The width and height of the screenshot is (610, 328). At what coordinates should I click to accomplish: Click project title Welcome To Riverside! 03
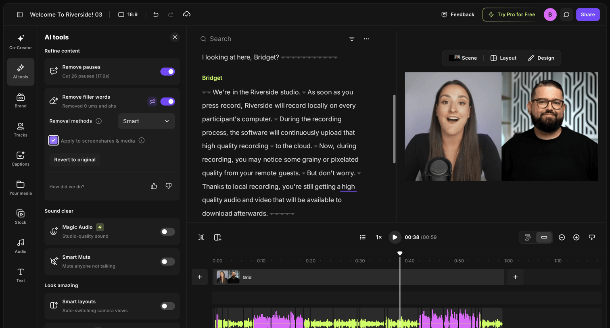[66, 15]
